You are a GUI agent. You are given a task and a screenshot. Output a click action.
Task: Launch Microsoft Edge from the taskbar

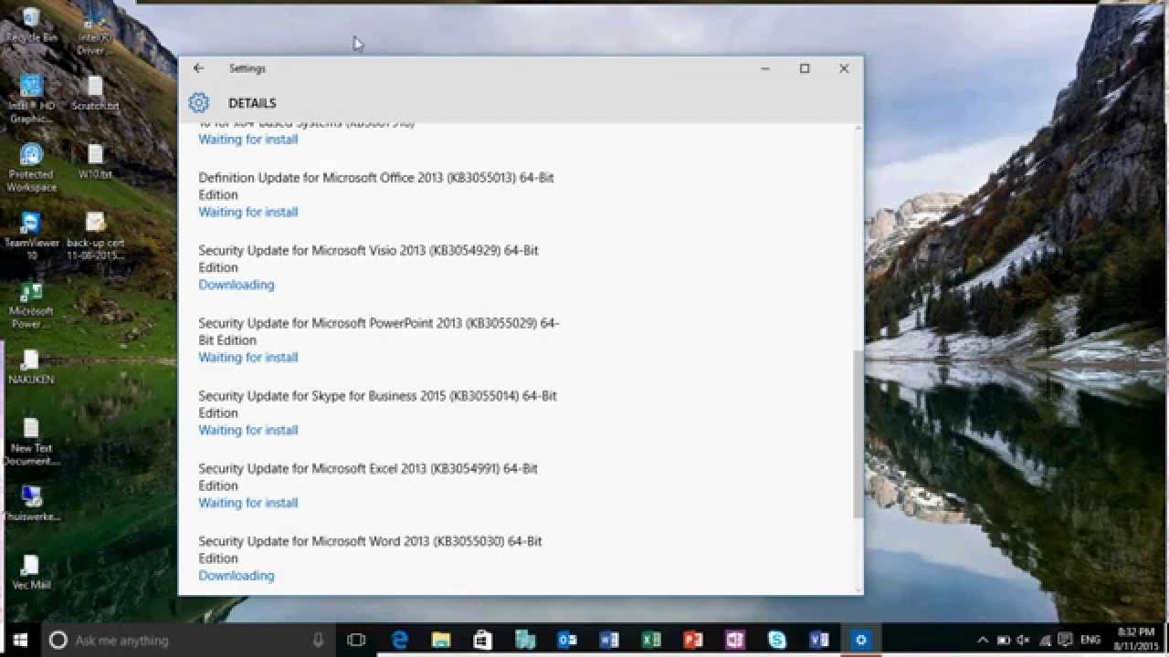point(399,641)
